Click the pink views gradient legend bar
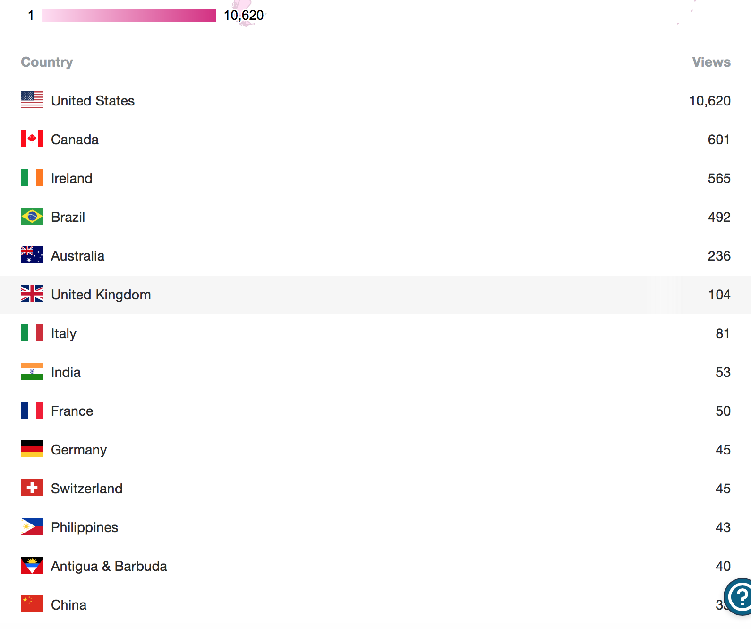This screenshot has height=629, width=751. coord(129,16)
